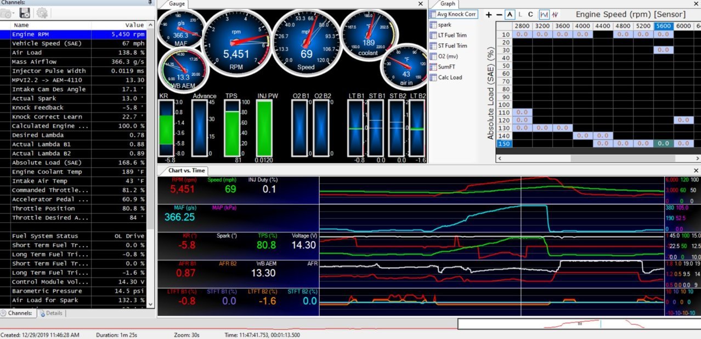Open channel settings gear icon
This screenshot has width=701, height=339.
(42, 13)
